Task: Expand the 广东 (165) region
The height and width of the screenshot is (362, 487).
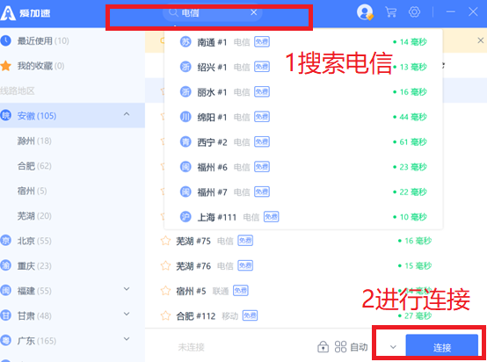Action: pos(127,339)
